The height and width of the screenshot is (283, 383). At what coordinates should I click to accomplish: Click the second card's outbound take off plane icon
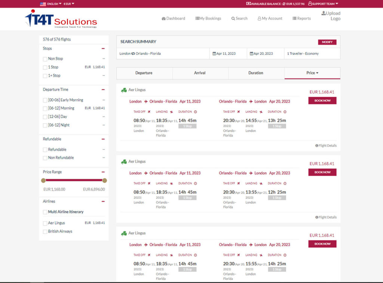(149, 183)
